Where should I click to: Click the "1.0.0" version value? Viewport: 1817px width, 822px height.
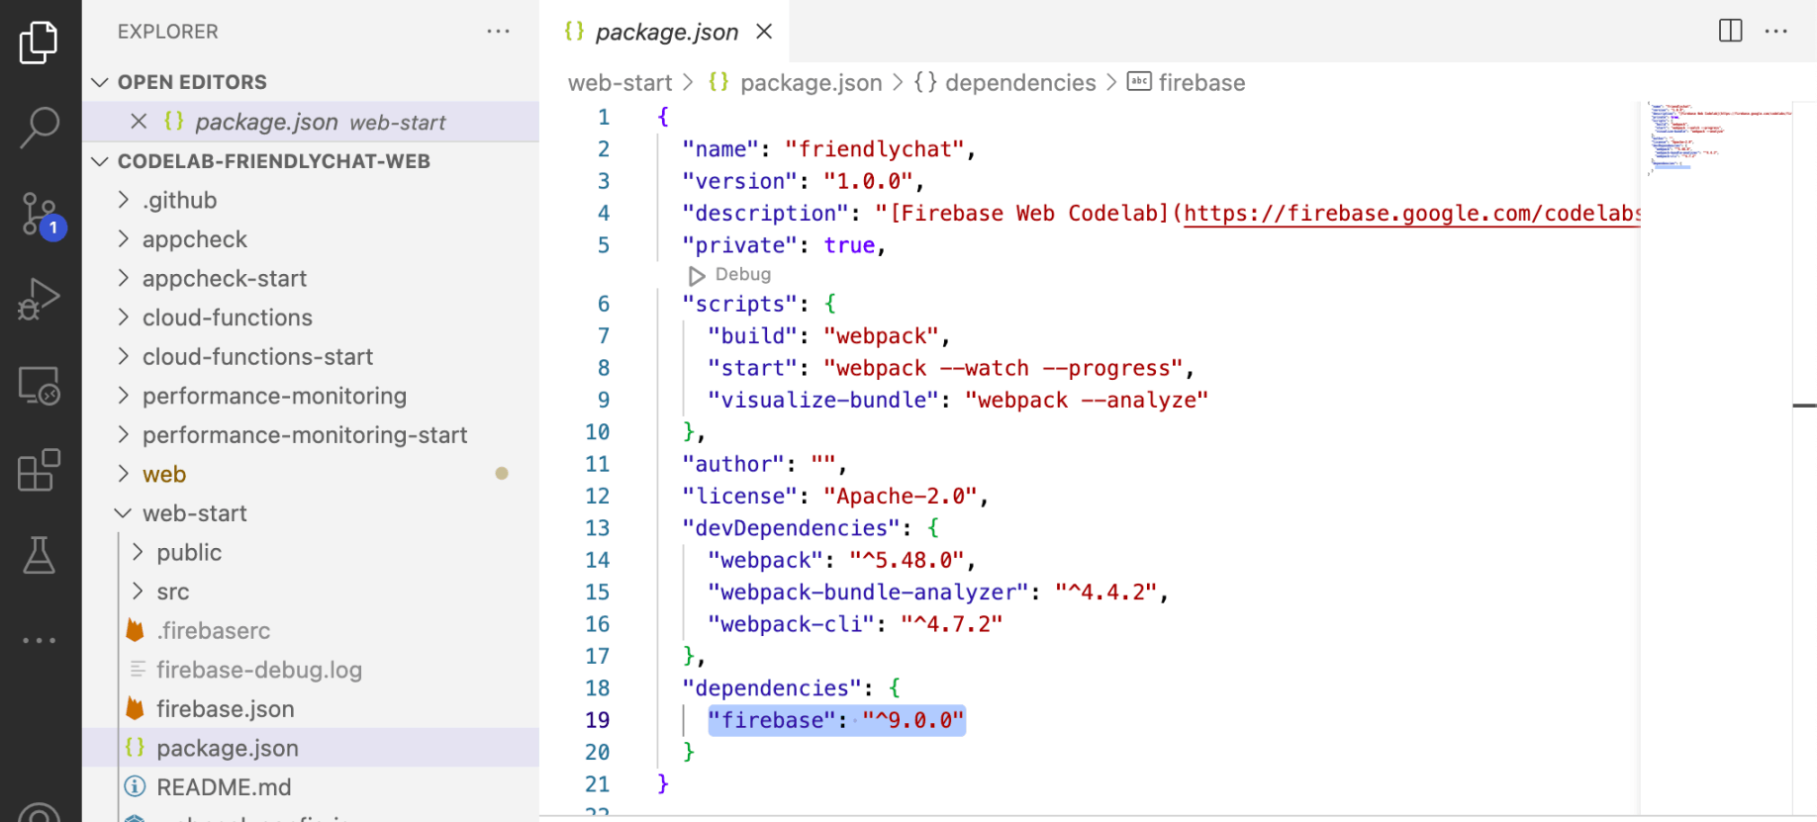pyautogui.click(x=868, y=181)
